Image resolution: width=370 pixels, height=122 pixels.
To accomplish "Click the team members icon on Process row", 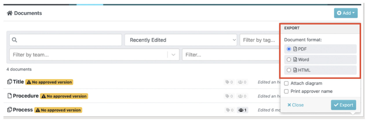I will (241, 110).
